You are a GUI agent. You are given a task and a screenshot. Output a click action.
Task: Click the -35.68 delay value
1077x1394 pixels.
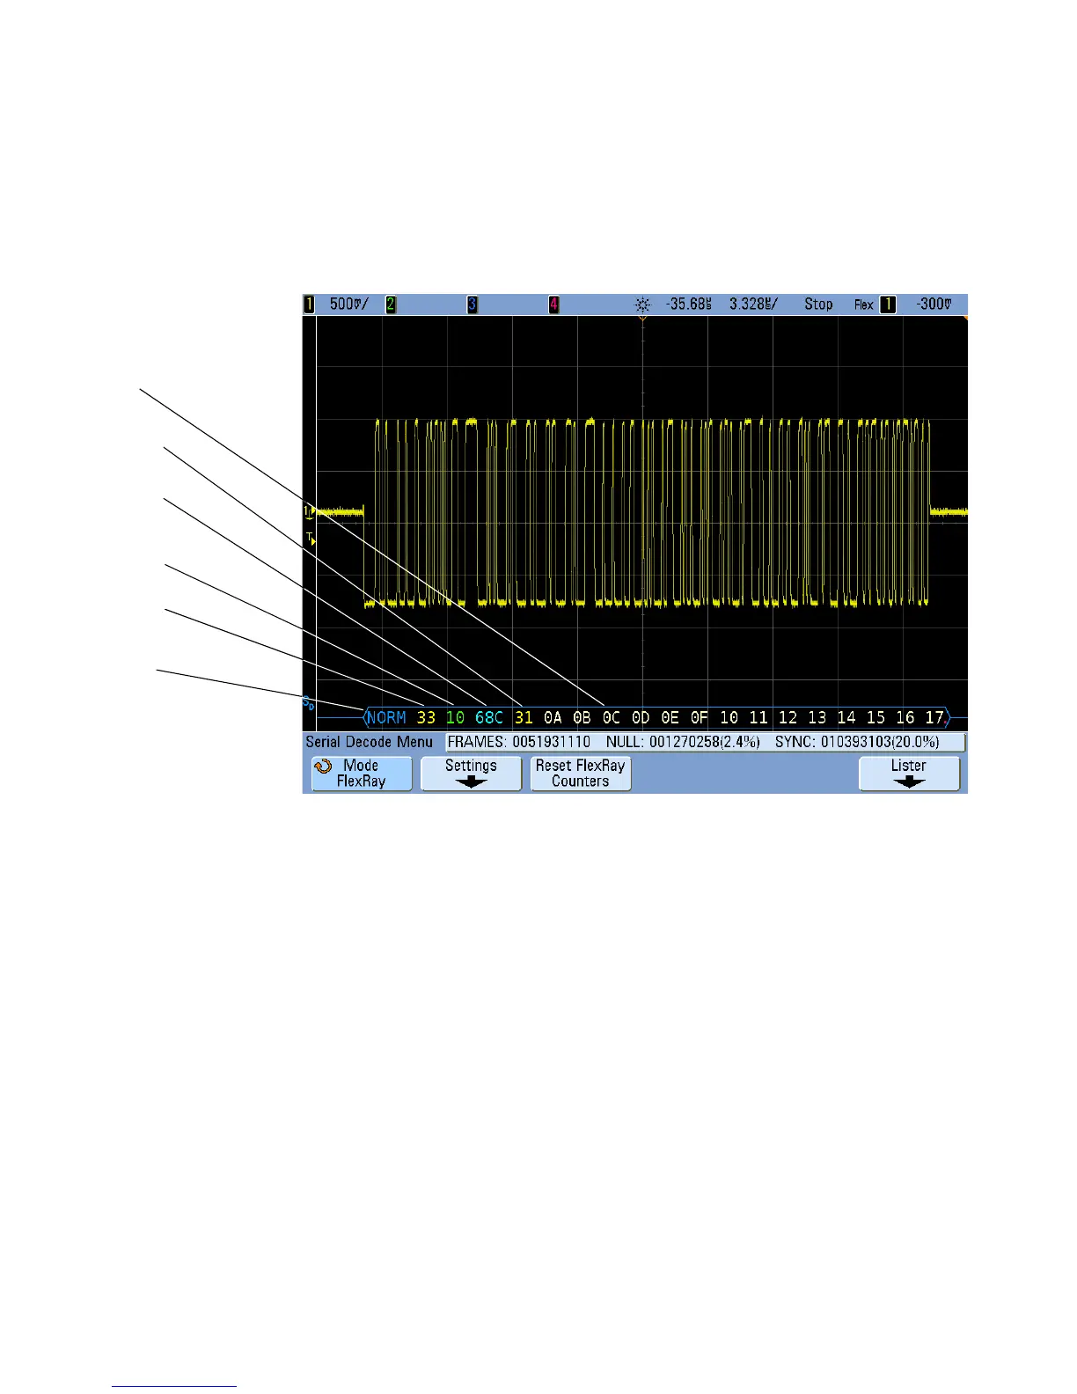(x=689, y=304)
